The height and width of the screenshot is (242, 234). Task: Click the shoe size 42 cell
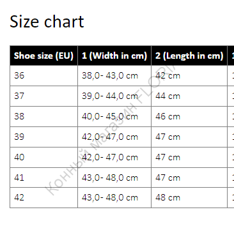pyautogui.click(x=43, y=197)
